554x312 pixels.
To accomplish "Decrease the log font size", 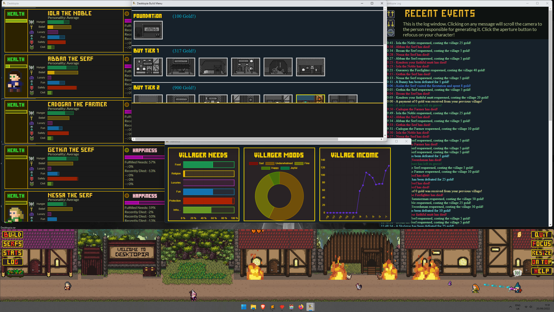I will pyautogui.click(x=391, y=24).
